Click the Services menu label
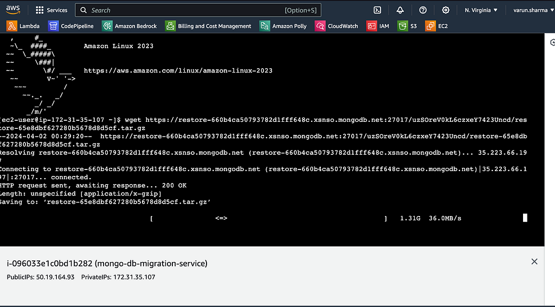Image resolution: width=555 pixels, height=307 pixels. (x=57, y=10)
